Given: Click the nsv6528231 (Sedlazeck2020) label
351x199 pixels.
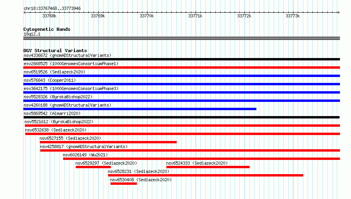Looking at the screenshot, I should click(138, 171).
